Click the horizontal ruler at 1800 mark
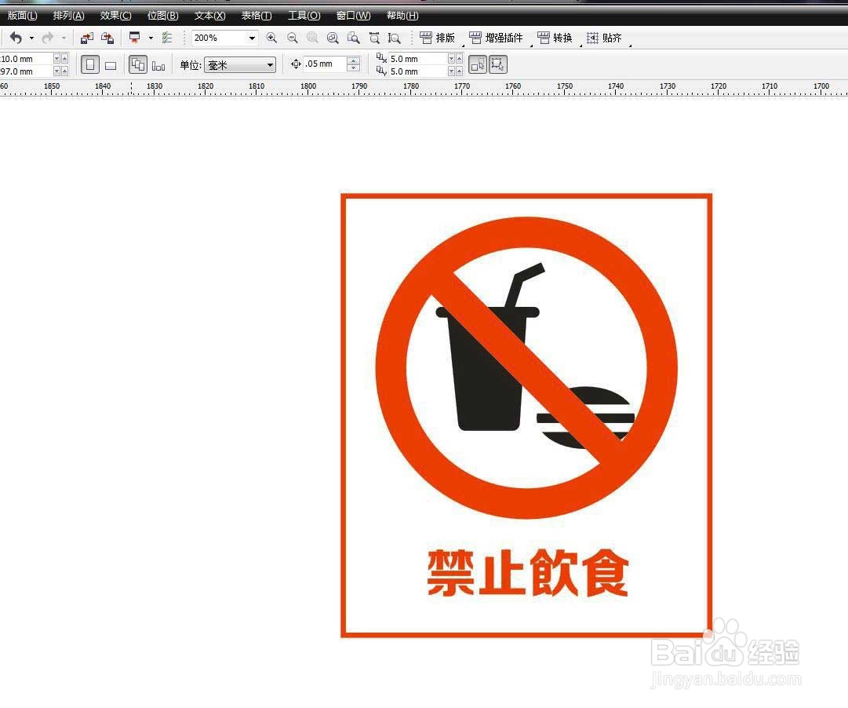 [x=308, y=88]
